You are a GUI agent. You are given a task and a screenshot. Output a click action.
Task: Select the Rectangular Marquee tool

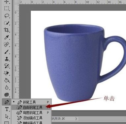point(7,9)
